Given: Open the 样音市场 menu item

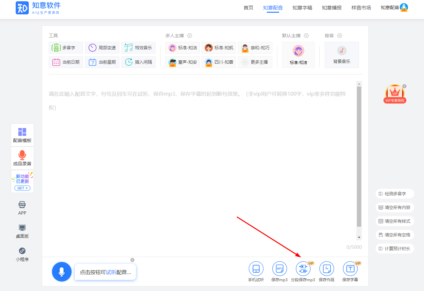Looking at the screenshot, I should [x=361, y=8].
